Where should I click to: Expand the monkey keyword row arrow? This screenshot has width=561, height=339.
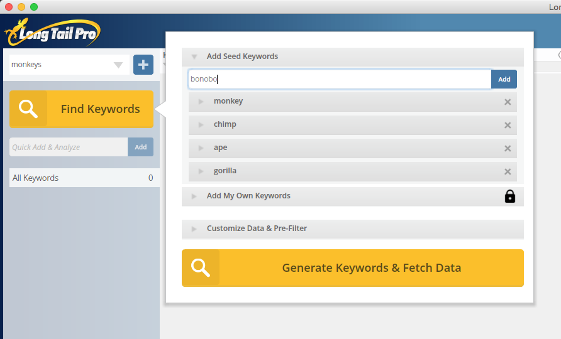[201, 101]
